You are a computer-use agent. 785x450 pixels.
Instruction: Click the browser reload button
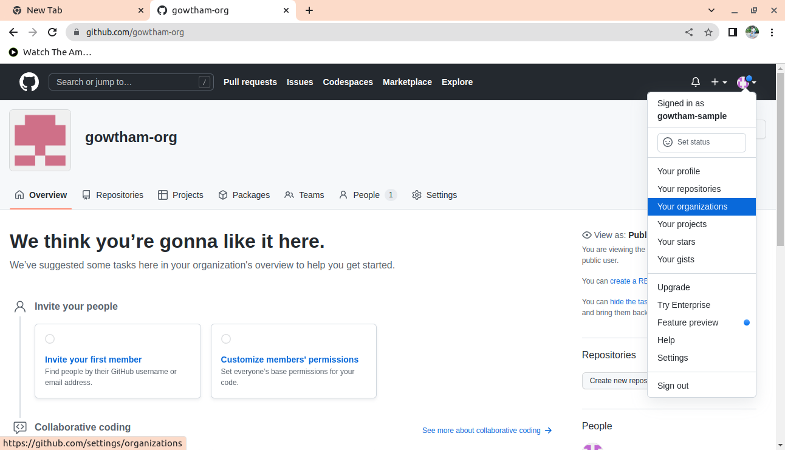tap(52, 32)
